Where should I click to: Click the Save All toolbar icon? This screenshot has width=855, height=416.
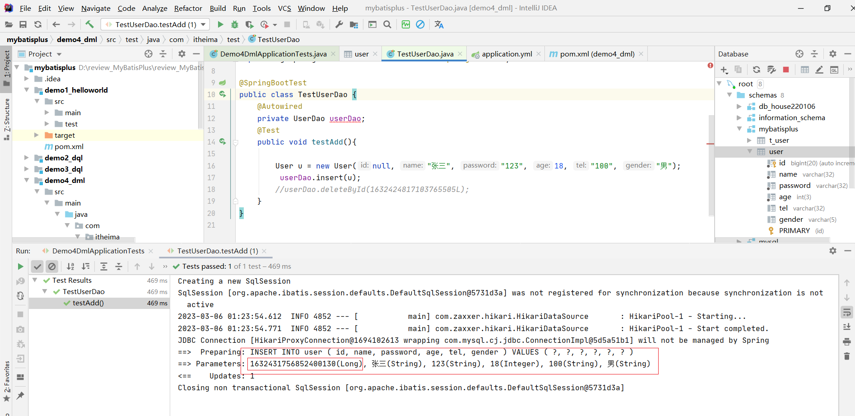pyautogui.click(x=23, y=24)
